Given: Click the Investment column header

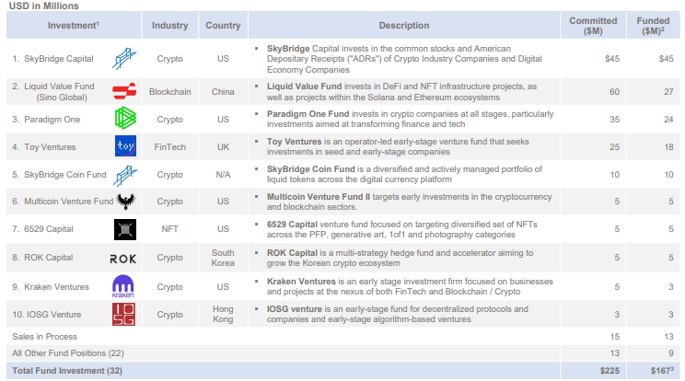Looking at the screenshot, I should [75, 25].
